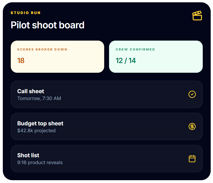Open the Call sheet row
The image size is (213, 183).
107,94
